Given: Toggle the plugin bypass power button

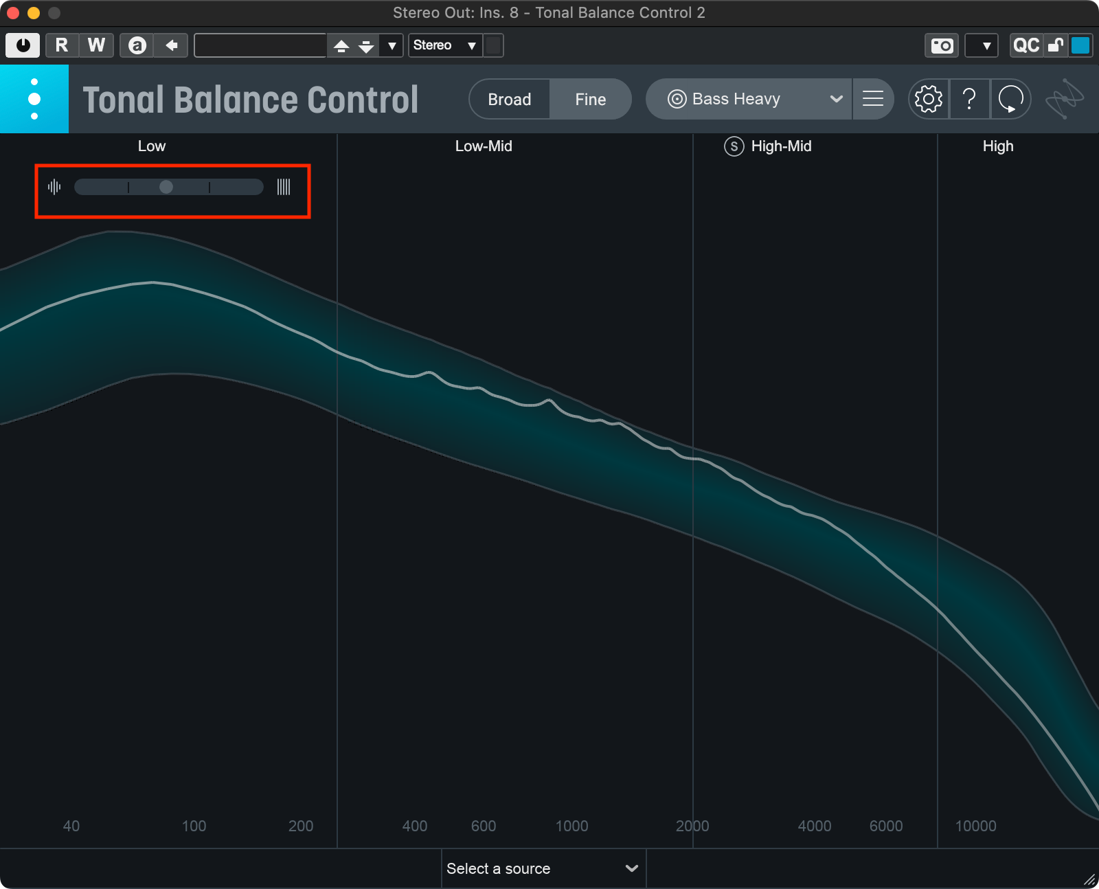Looking at the screenshot, I should pos(23,45).
